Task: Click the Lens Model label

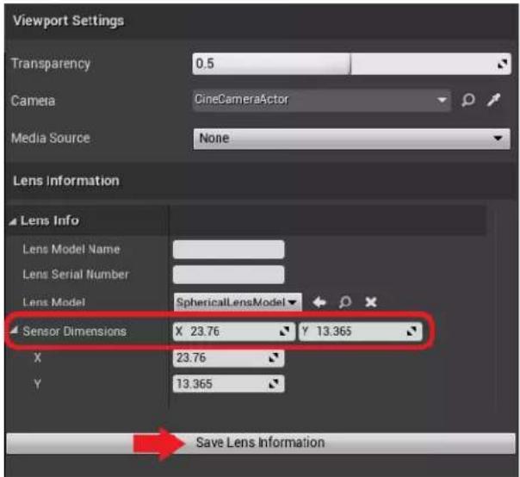Action: (53, 302)
